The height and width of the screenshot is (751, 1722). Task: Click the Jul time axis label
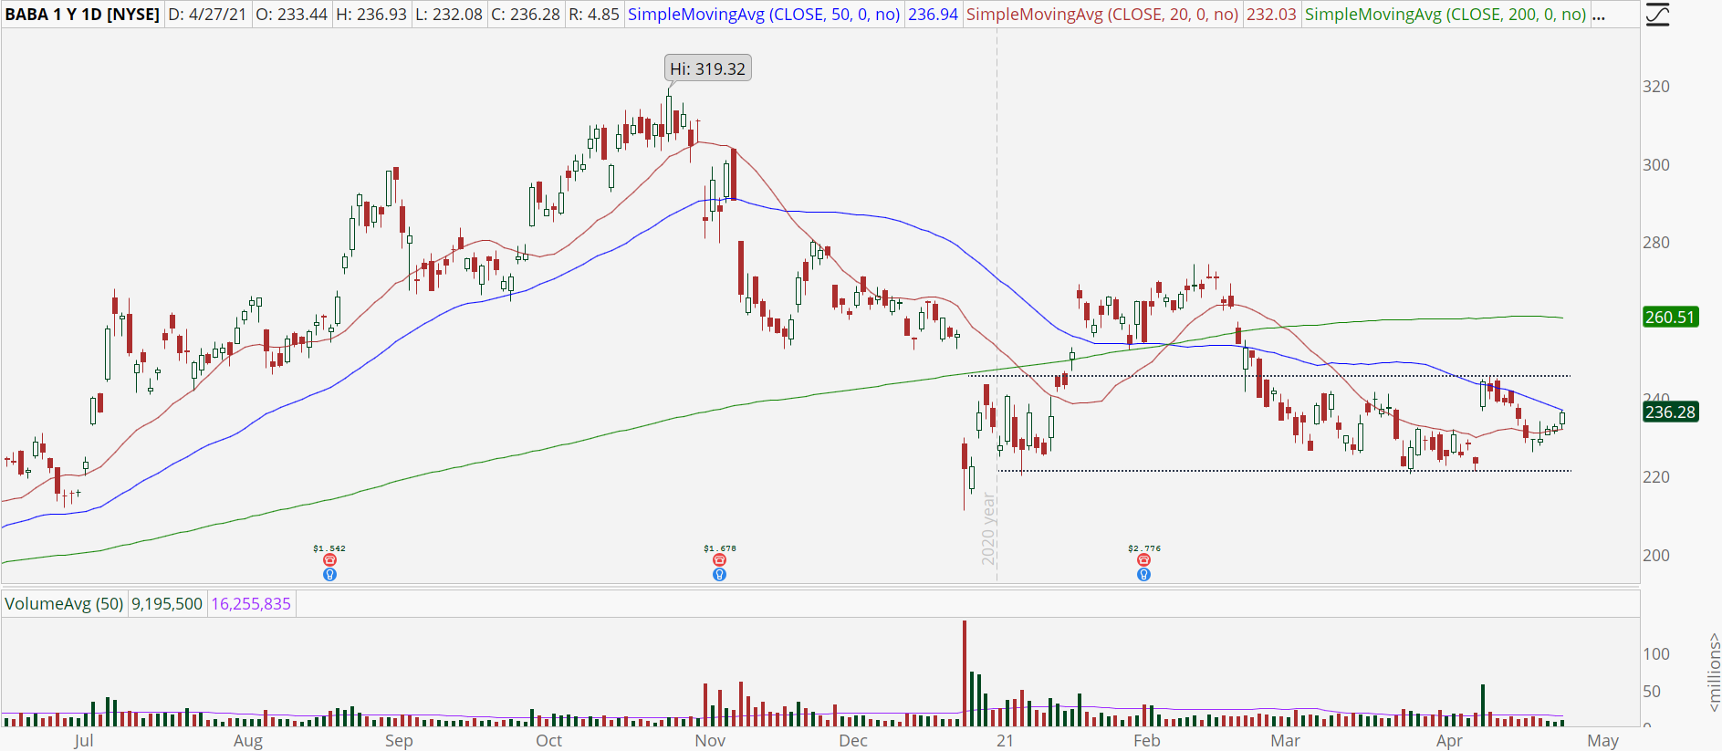point(83,740)
